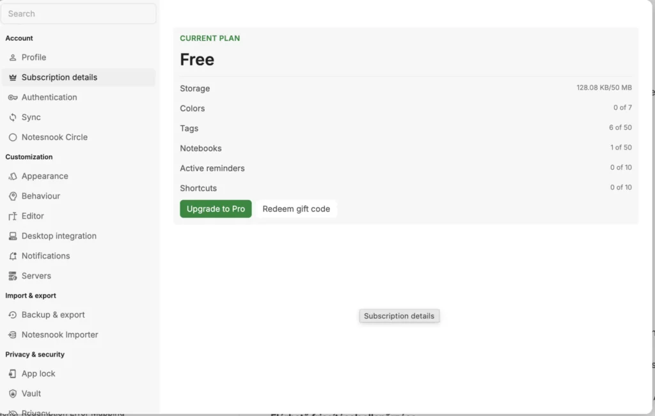
Task: Open Behaviour settings
Action: click(79, 196)
